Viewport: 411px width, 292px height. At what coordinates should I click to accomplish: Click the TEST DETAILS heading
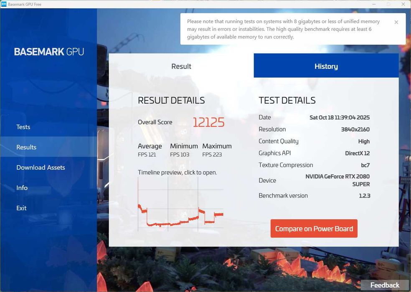point(287,100)
